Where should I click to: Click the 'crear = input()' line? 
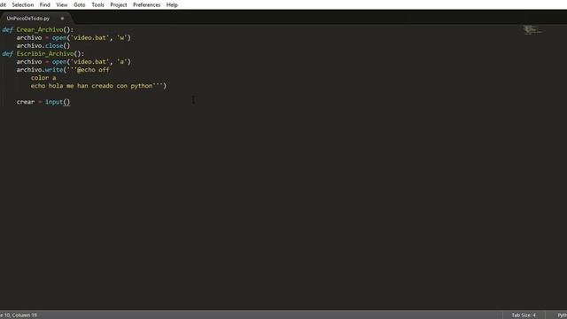click(43, 102)
